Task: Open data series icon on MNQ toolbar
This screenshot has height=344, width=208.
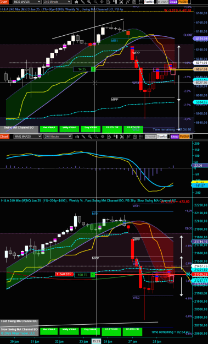Action: pyautogui.click(x=122, y=136)
